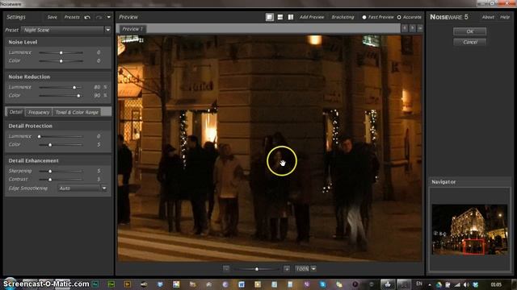Undo the last settings change

click(87, 17)
